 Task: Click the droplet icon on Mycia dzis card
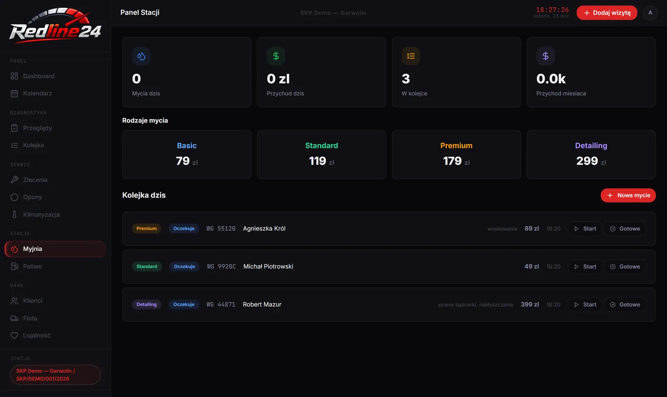141,56
